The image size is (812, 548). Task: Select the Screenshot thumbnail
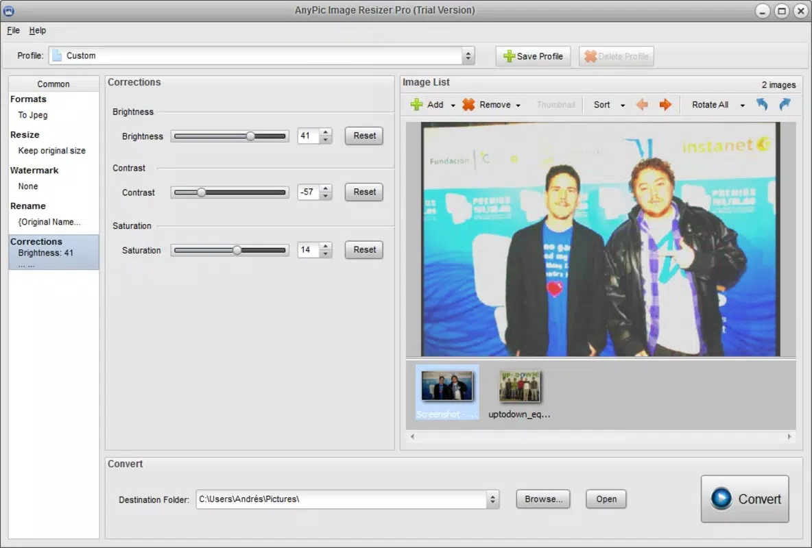[x=447, y=392]
